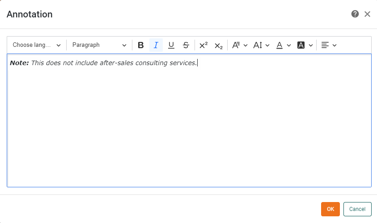
Task: Expand the font color dropdown arrow
Action: [x=289, y=45]
